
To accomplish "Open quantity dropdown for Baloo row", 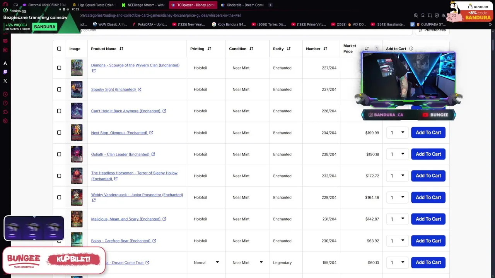I will [x=397, y=241].
